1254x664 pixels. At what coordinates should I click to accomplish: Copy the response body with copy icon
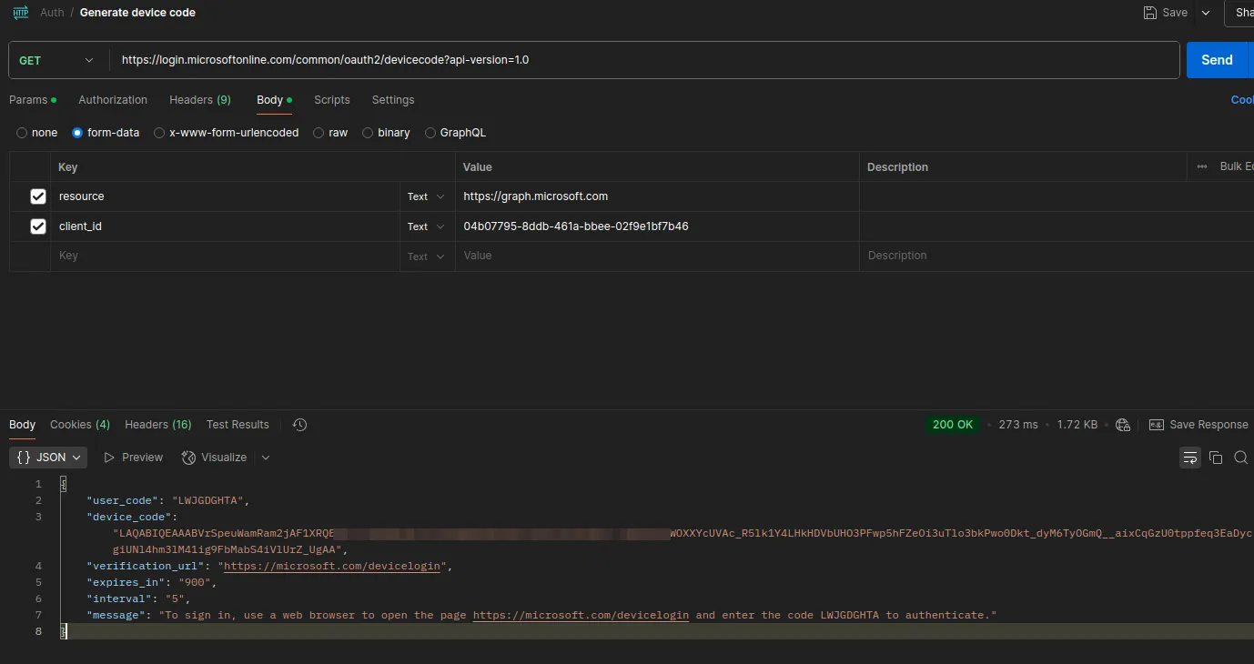(1216, 458)
